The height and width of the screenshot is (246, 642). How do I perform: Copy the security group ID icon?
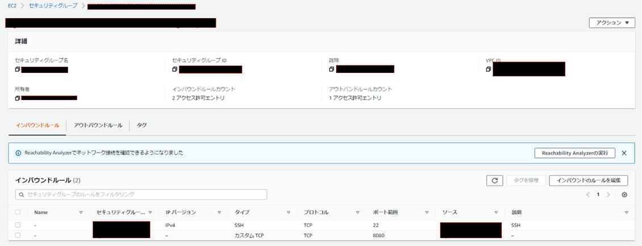coord(175,70)
